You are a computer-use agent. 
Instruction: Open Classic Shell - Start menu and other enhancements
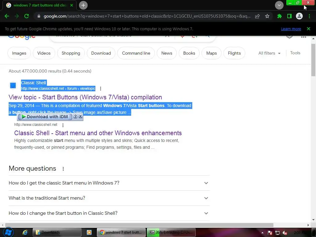(x=98, y=133)
